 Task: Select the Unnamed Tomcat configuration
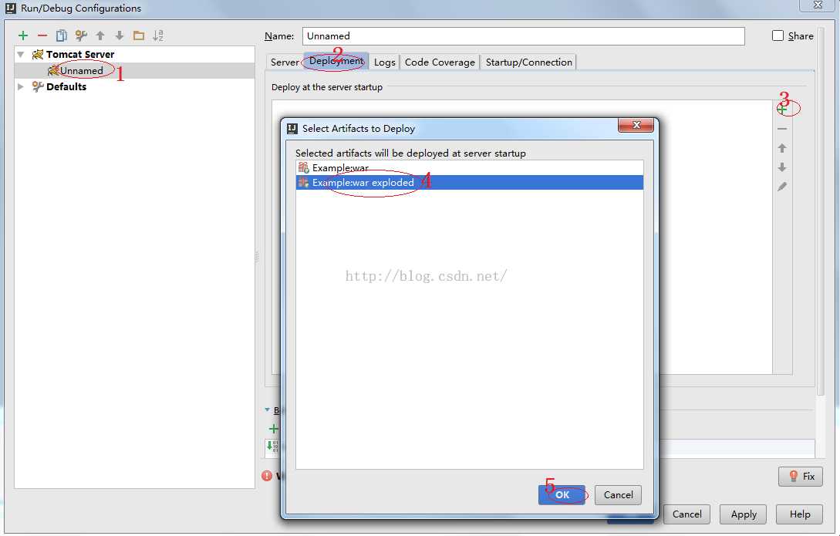coord(134,71)
